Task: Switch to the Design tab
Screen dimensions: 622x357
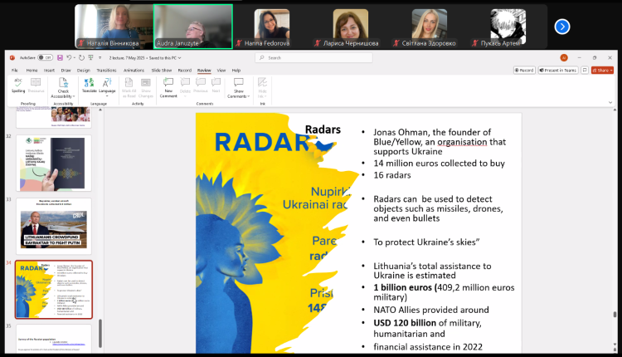Action: coord(83,71)
